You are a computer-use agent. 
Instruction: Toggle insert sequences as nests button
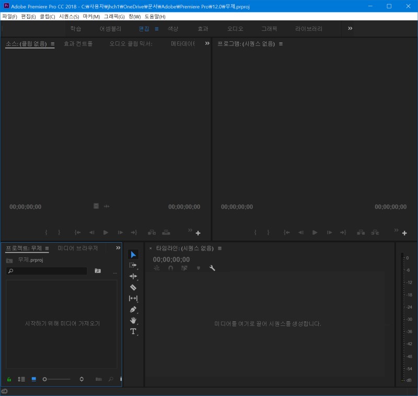157,268
